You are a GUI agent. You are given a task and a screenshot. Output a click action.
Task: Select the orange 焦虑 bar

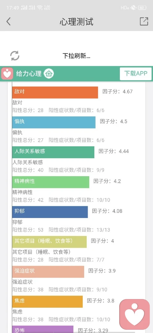pos(47,302)
